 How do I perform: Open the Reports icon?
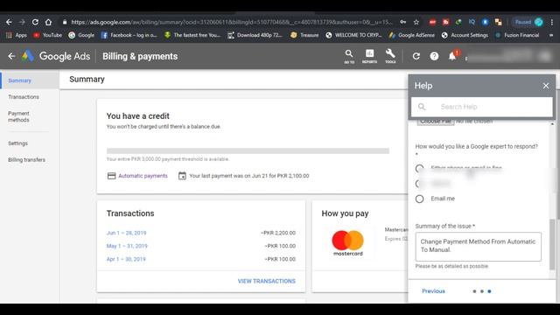click(x=369, y=56)
